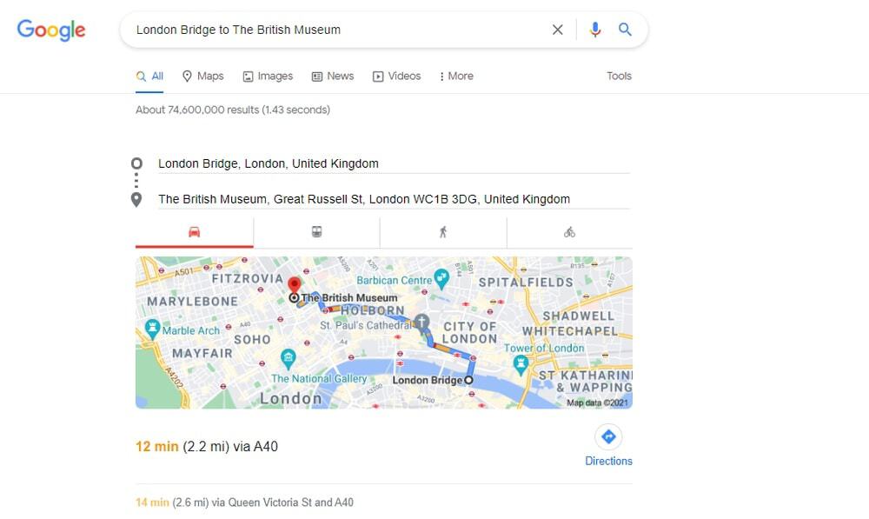The image size is (869, 519).
Task: Switch to the Maps results tab
Action: pos(202,76)
